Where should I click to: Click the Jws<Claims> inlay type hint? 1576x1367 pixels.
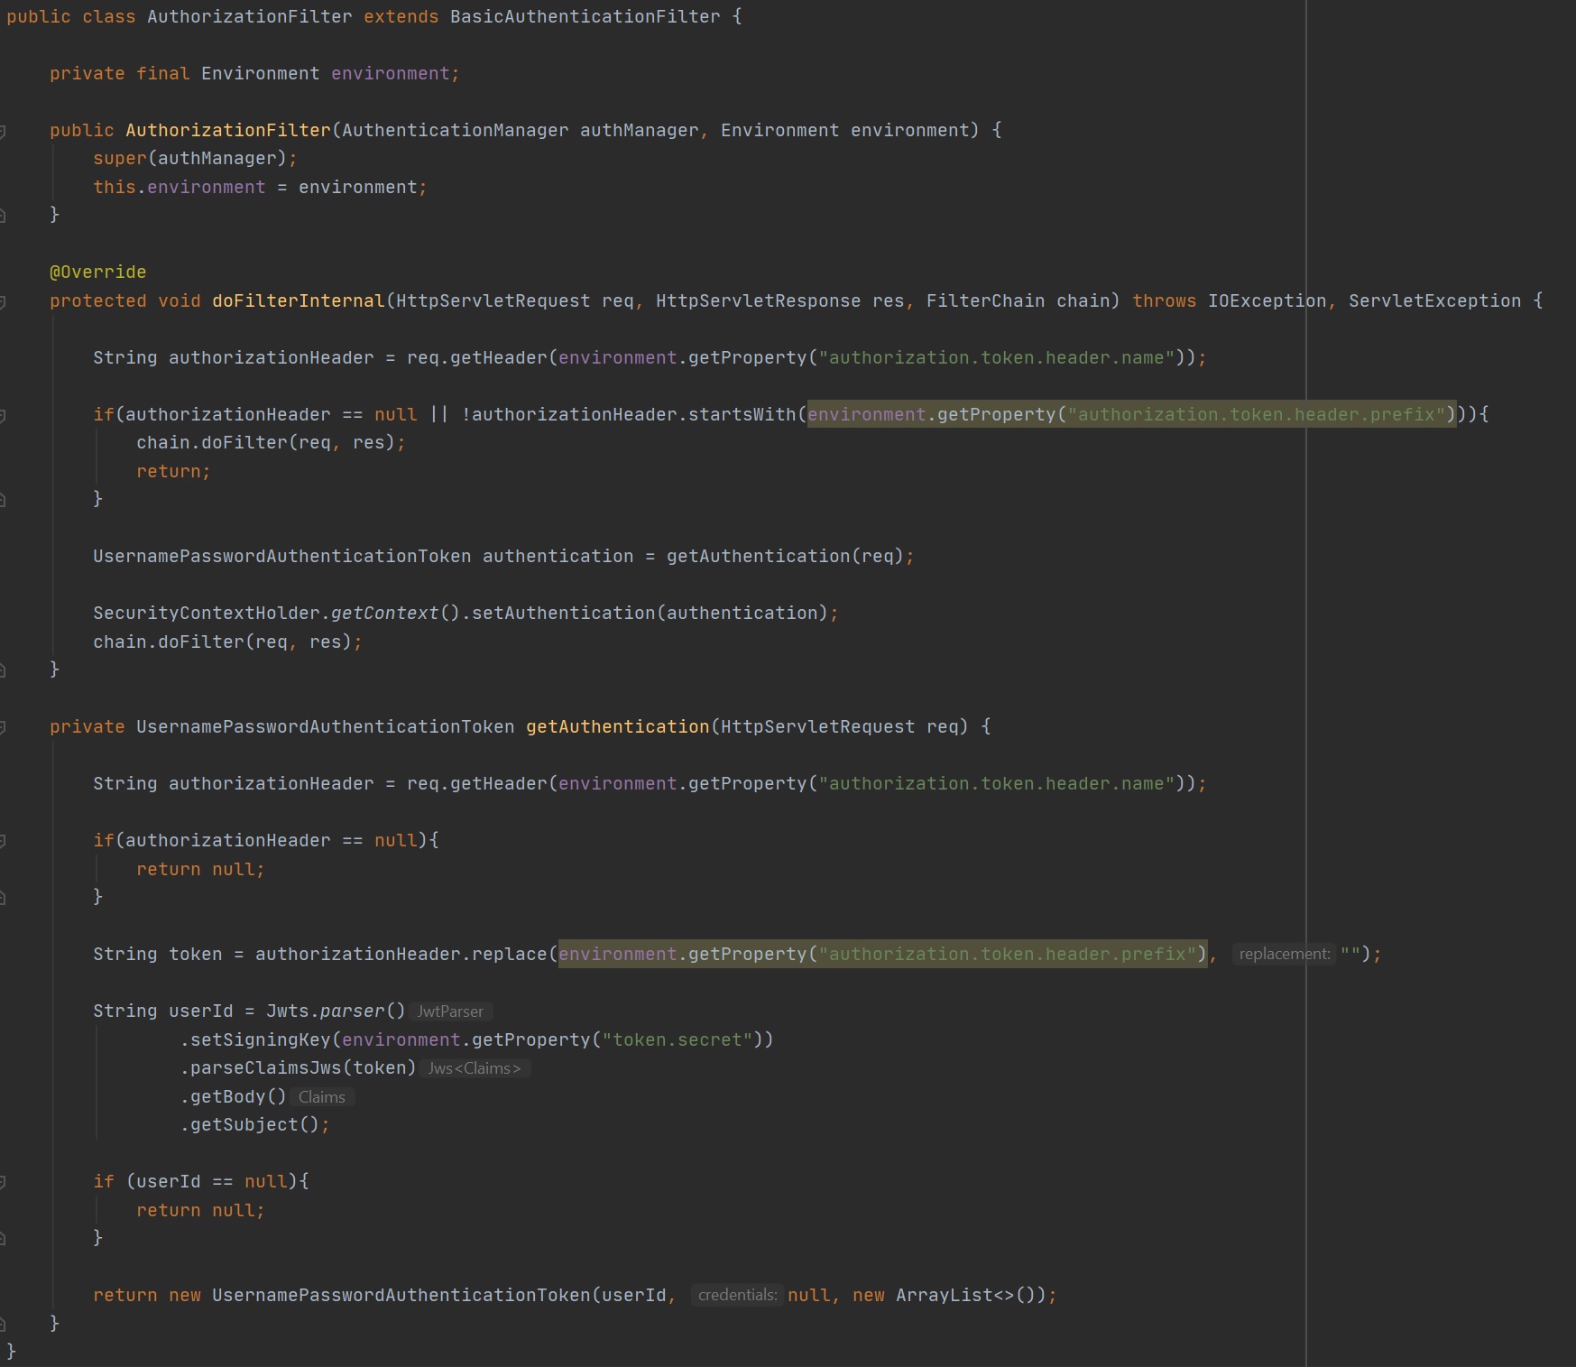point(475,1068)
